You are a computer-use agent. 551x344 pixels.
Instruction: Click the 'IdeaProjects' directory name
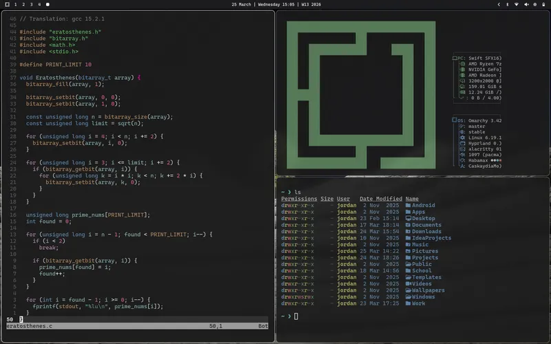point(432,238)
